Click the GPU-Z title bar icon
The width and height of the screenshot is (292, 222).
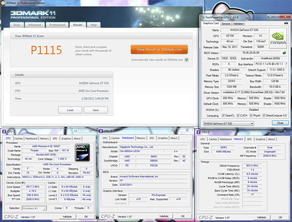pos(203,17)
